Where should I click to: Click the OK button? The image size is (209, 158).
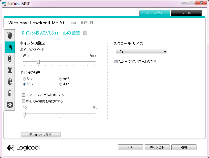tap(130, 147)
